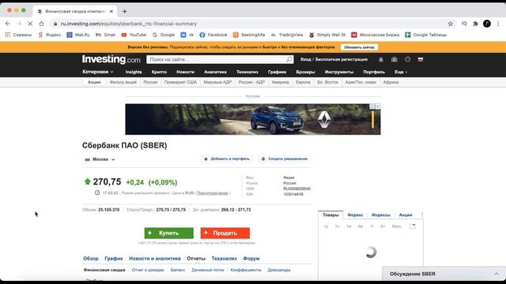Click the search magnifier icon

(289, 60)
